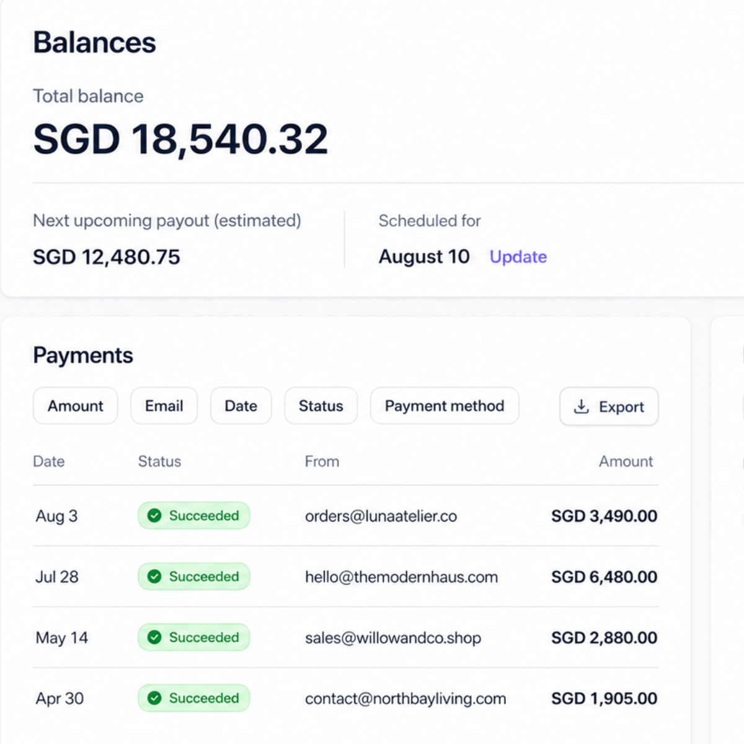Open the Date filter chip

[241, 405]
